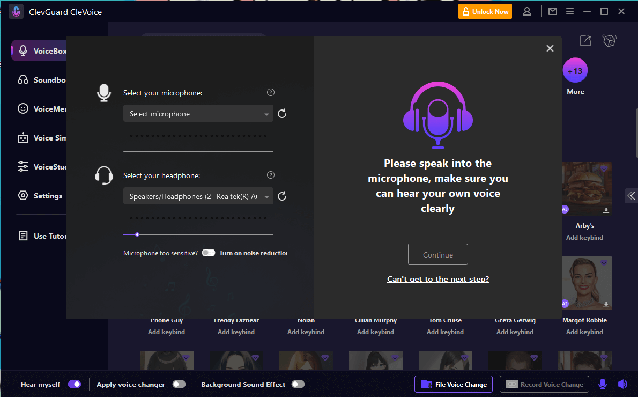Download the Arby's voice
The image size is (638, 397).
click(606, 210)
